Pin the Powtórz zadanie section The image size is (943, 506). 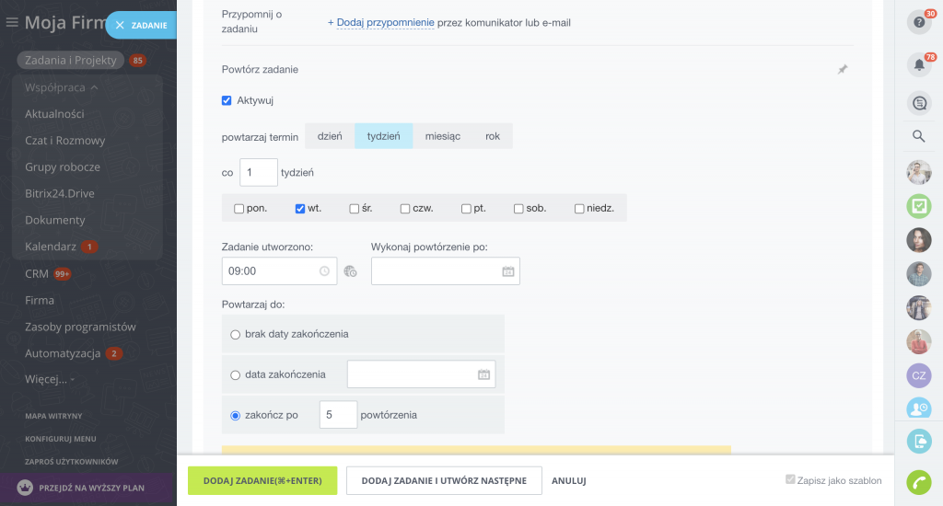842,70
